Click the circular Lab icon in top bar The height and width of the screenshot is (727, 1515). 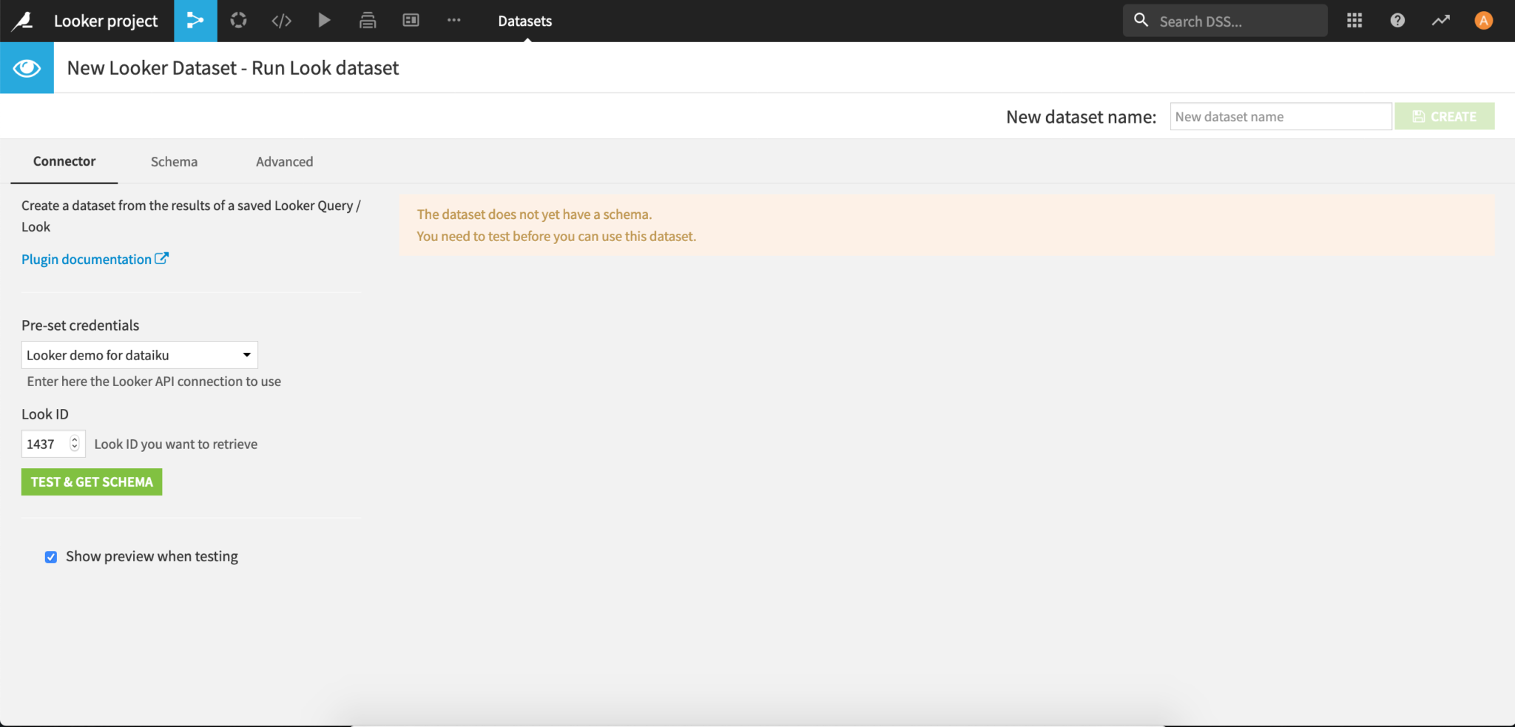coord(238,20)
